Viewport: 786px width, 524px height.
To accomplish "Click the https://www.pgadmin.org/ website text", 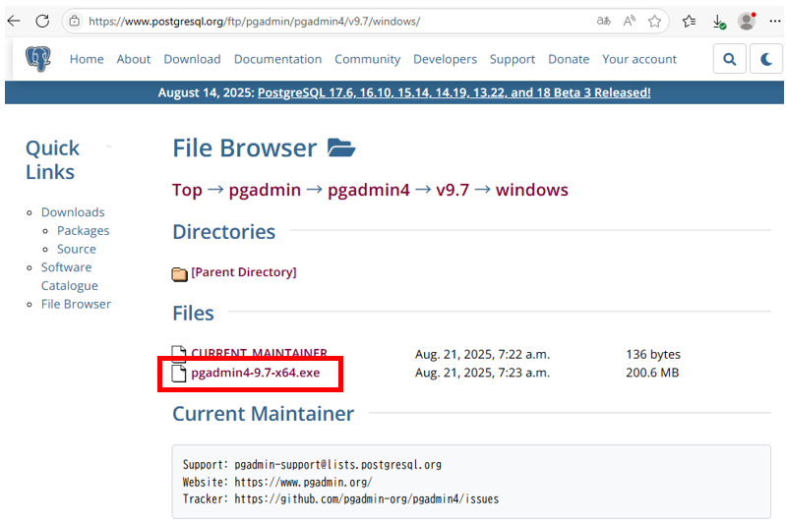I will pyautogui.click(x=303, y=482).
